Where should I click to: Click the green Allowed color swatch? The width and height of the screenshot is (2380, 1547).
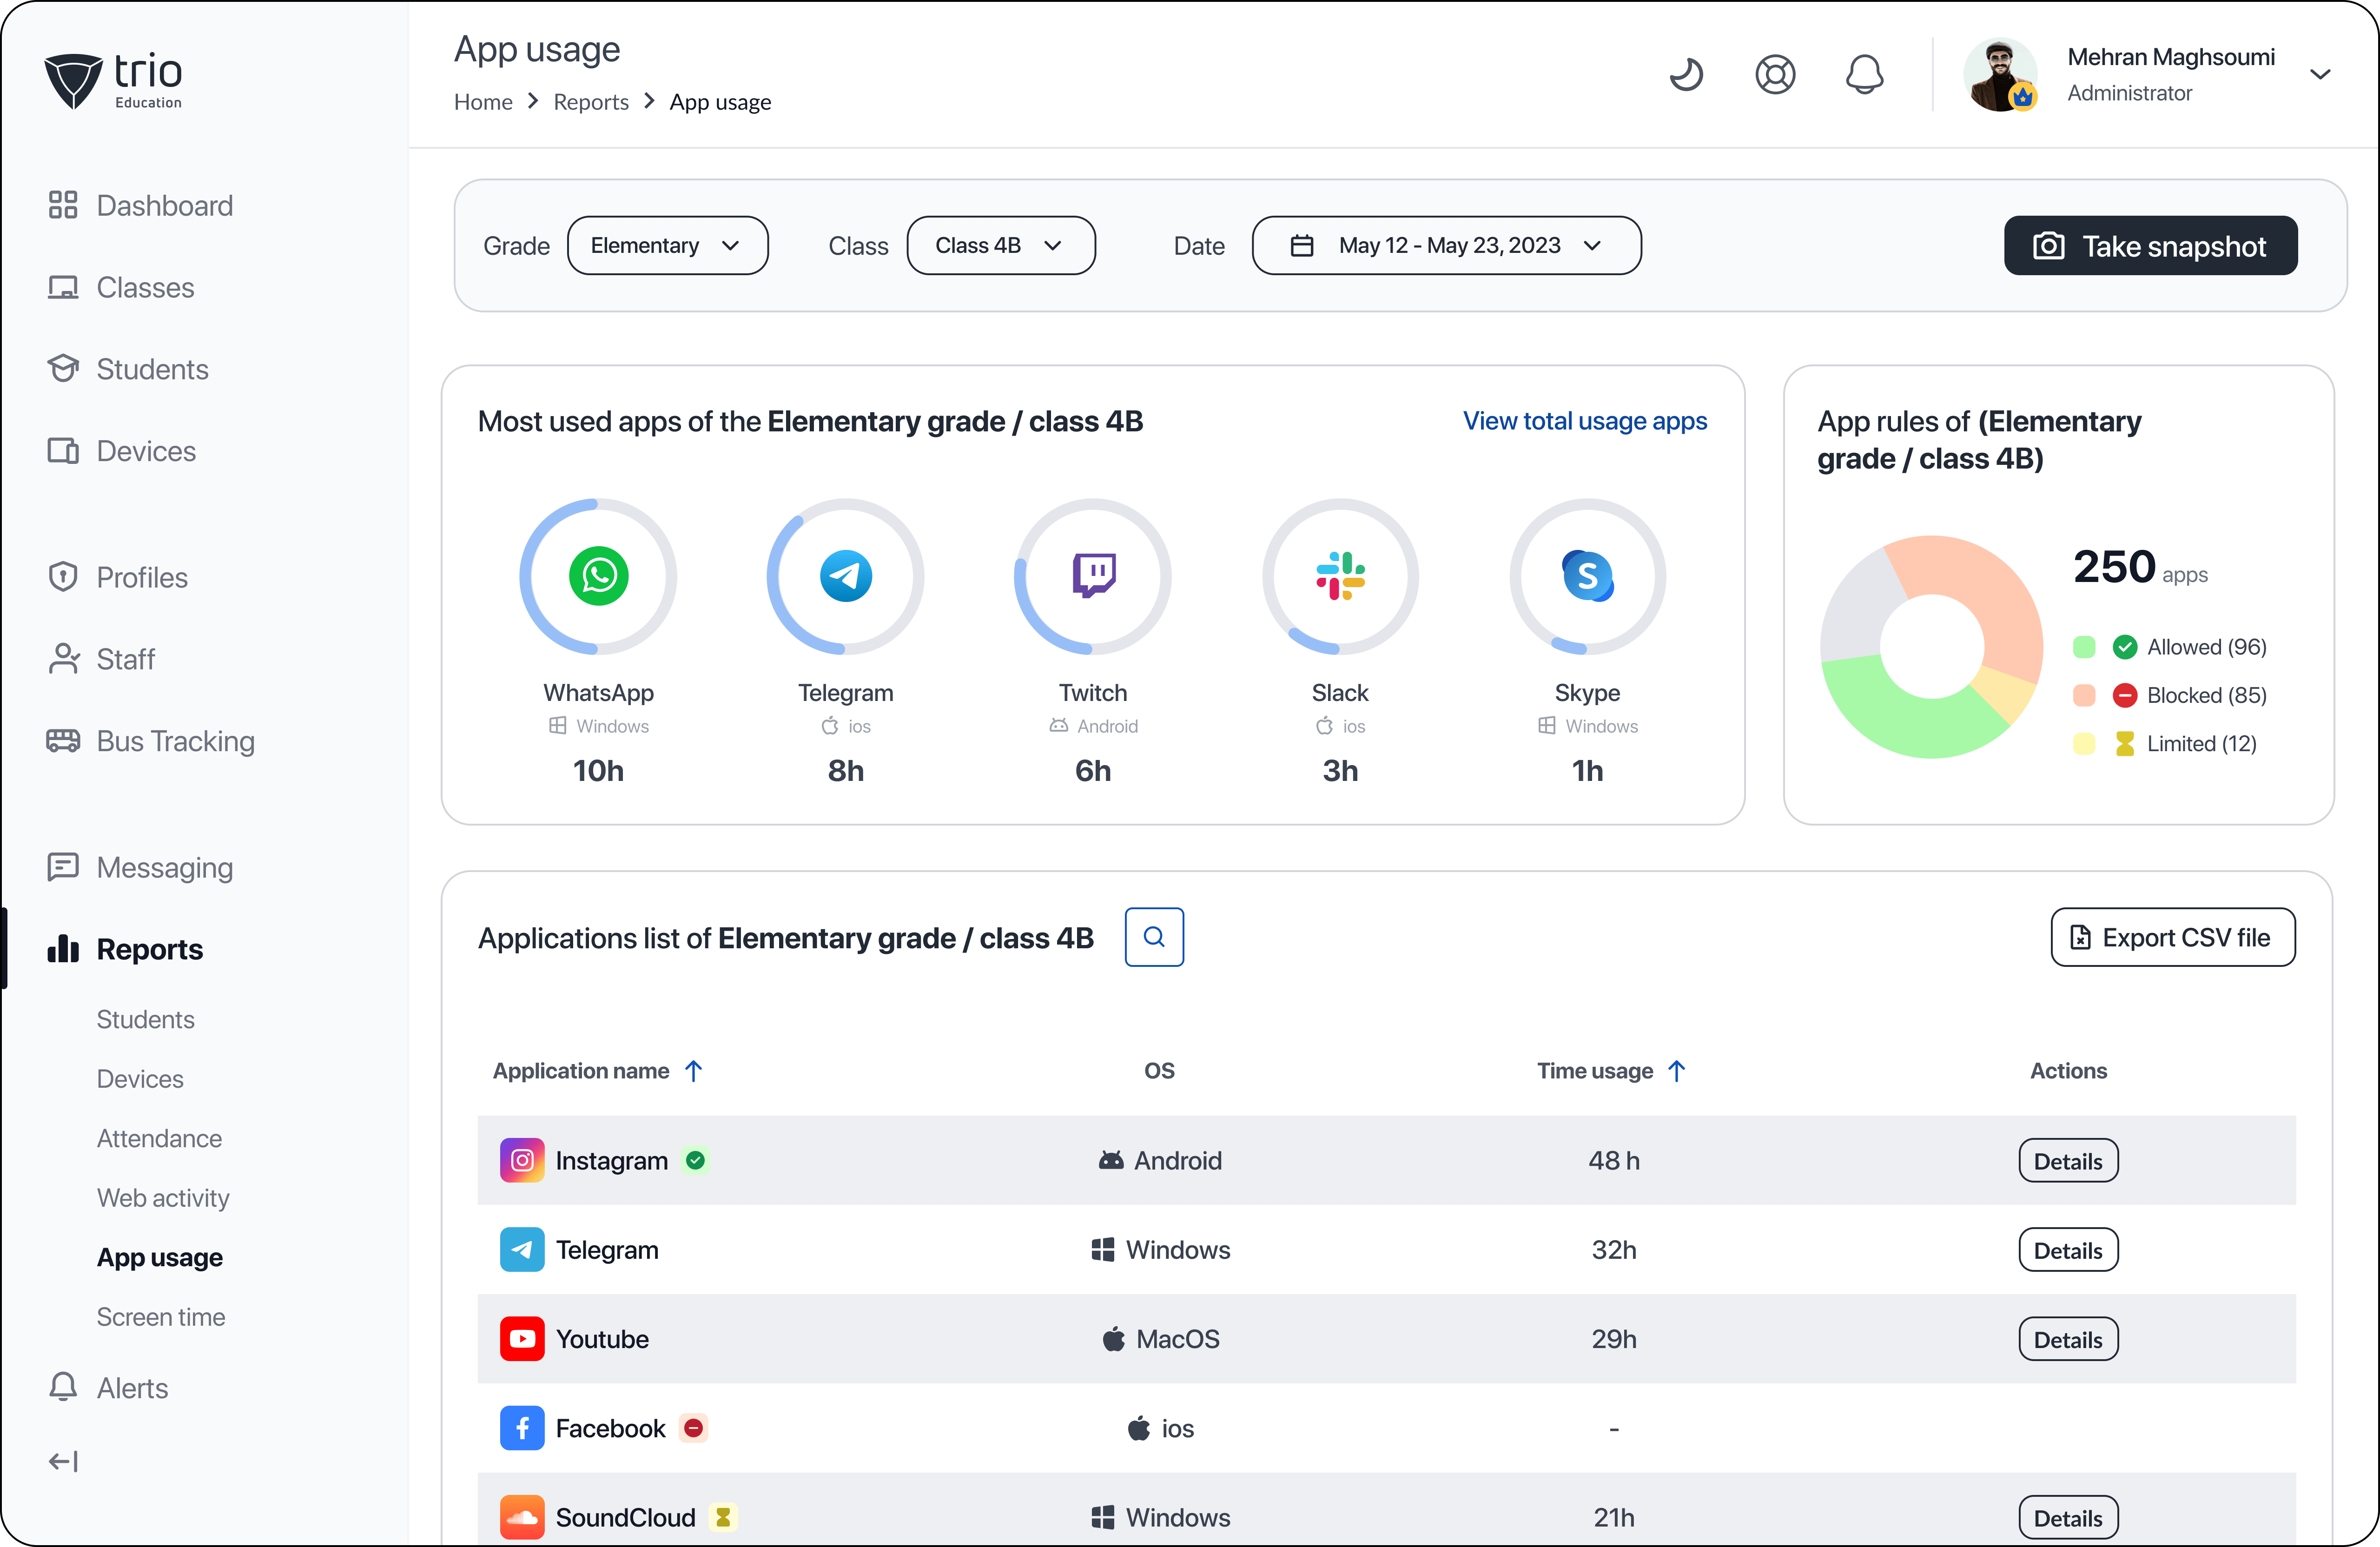pyautogui.click(x=2084, y=647)
